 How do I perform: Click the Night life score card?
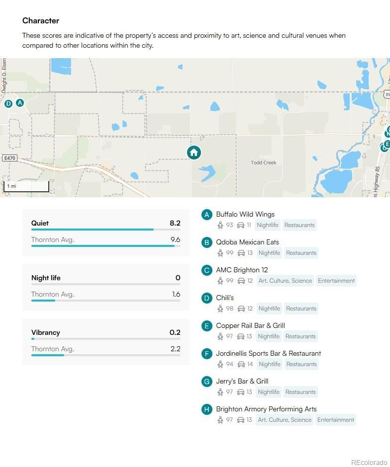(x=105, y=287)
